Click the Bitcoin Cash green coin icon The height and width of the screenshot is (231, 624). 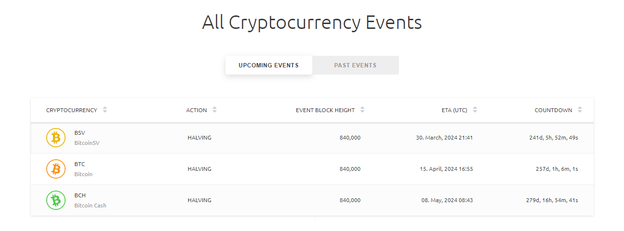pos(55,200)
